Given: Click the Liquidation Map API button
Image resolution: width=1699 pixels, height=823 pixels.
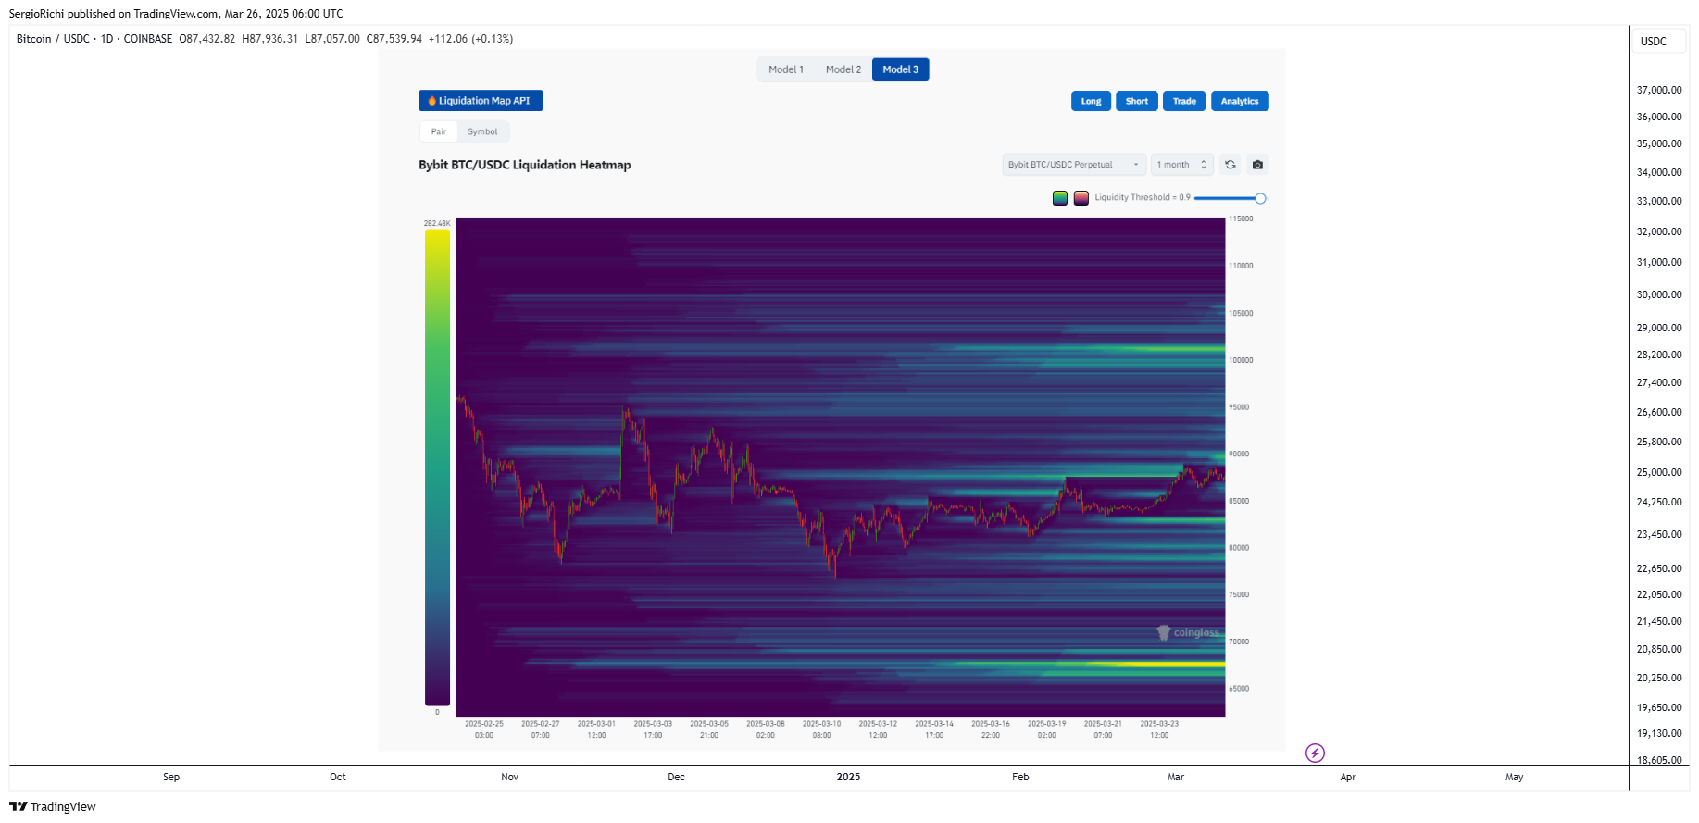Looking at the screenshot, I should 481,101.
